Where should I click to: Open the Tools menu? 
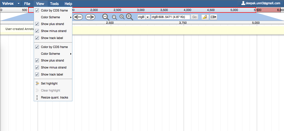click(x=54, y=4)
